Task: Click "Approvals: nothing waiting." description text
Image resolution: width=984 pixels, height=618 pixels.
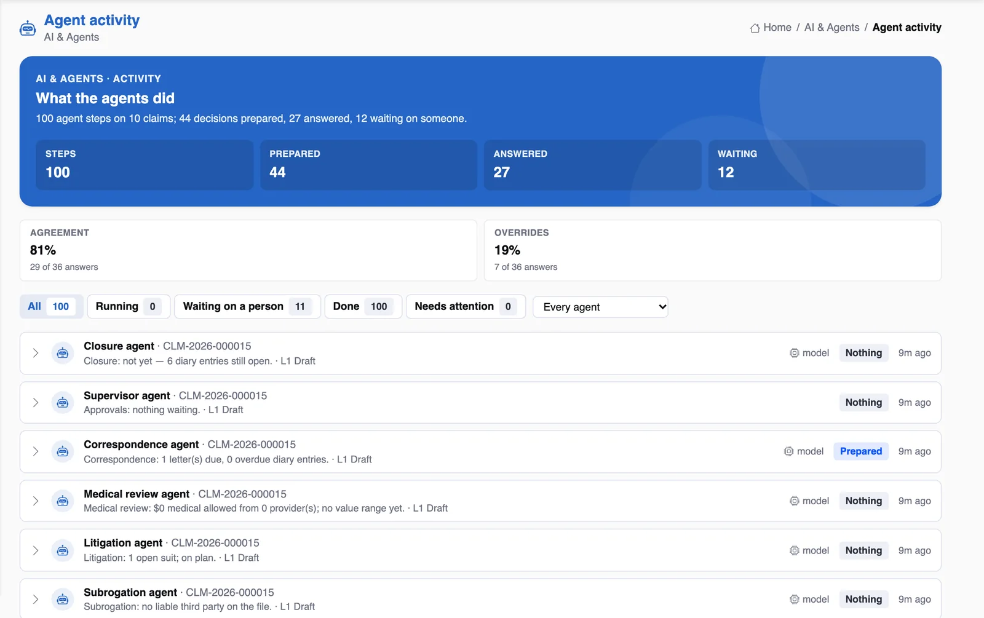Action: (141, 410)
